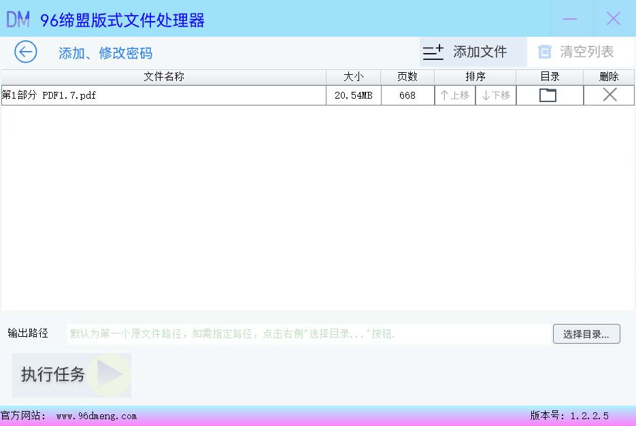636x426 pixels.
Task: Click the 选择目录... button
Action: 586,334
